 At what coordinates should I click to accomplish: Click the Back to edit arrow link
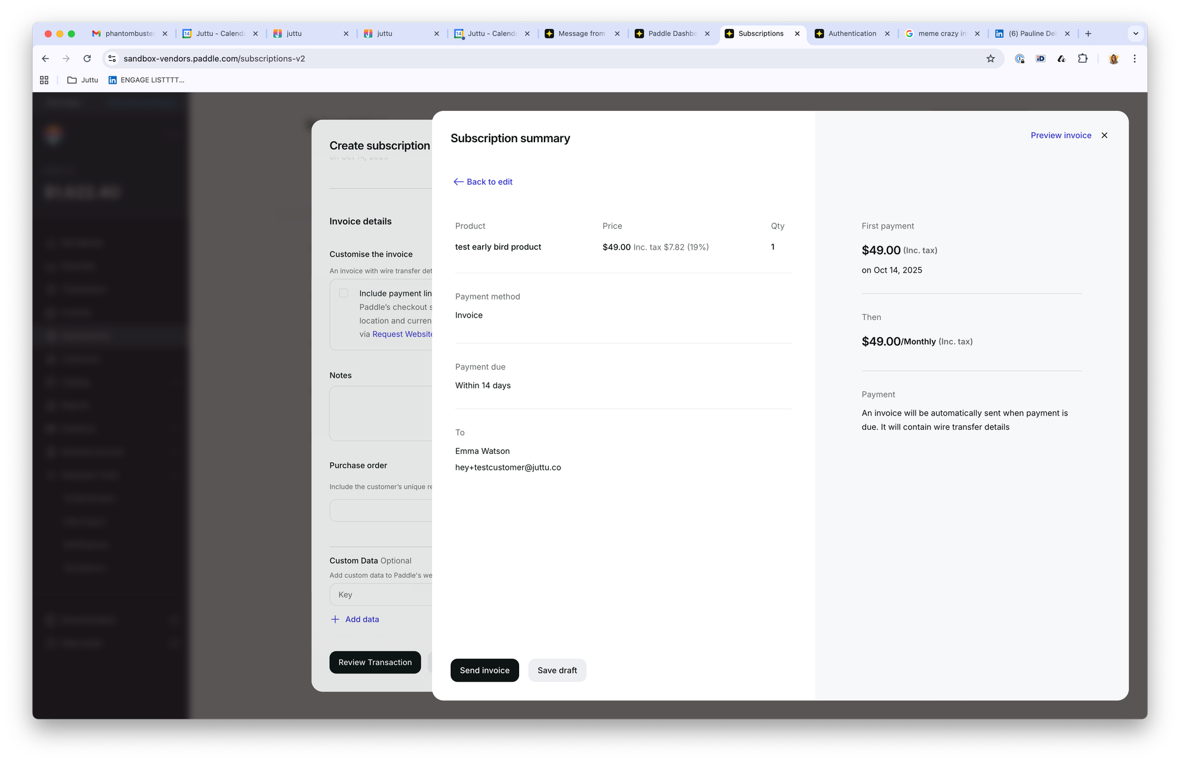483,182
